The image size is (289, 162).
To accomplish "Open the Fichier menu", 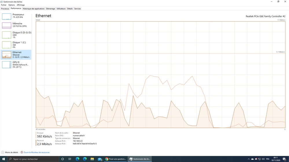I will click(3, 5).
